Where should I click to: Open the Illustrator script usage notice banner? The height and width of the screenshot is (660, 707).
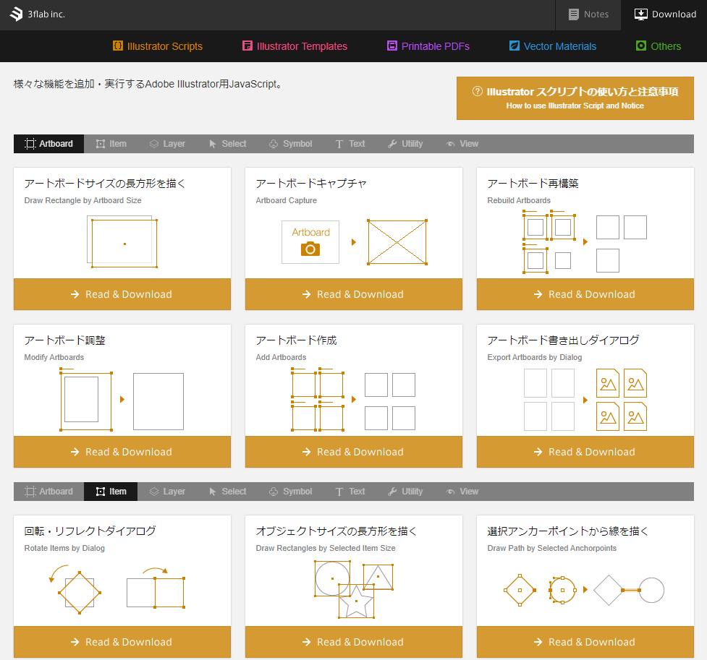[x=575, y=98]
